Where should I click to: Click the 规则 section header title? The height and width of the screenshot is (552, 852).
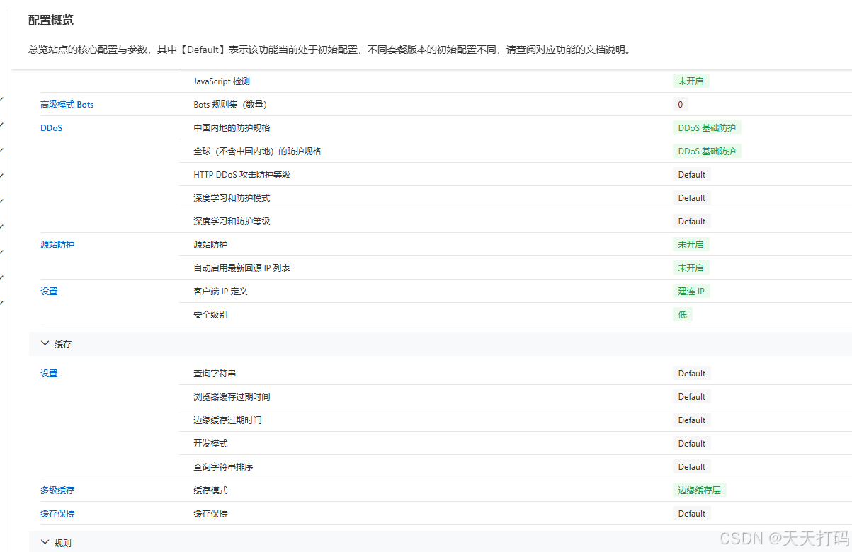(x=63, y=544)
